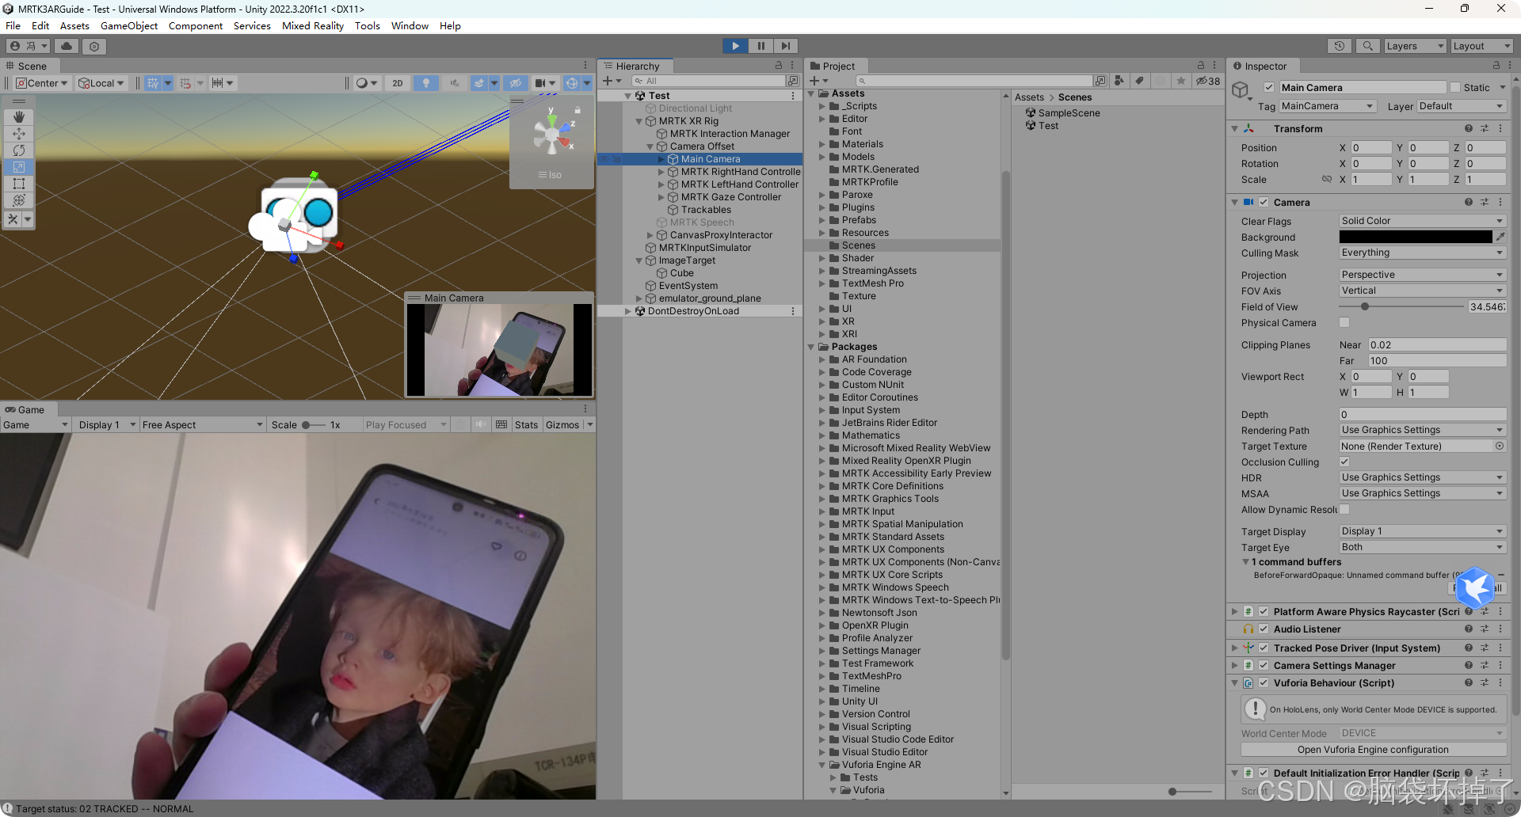Viewport: 1521px width, 817px height.
Task: Open the Window menu
Action: pyautogui.click(x=410, y=26)
